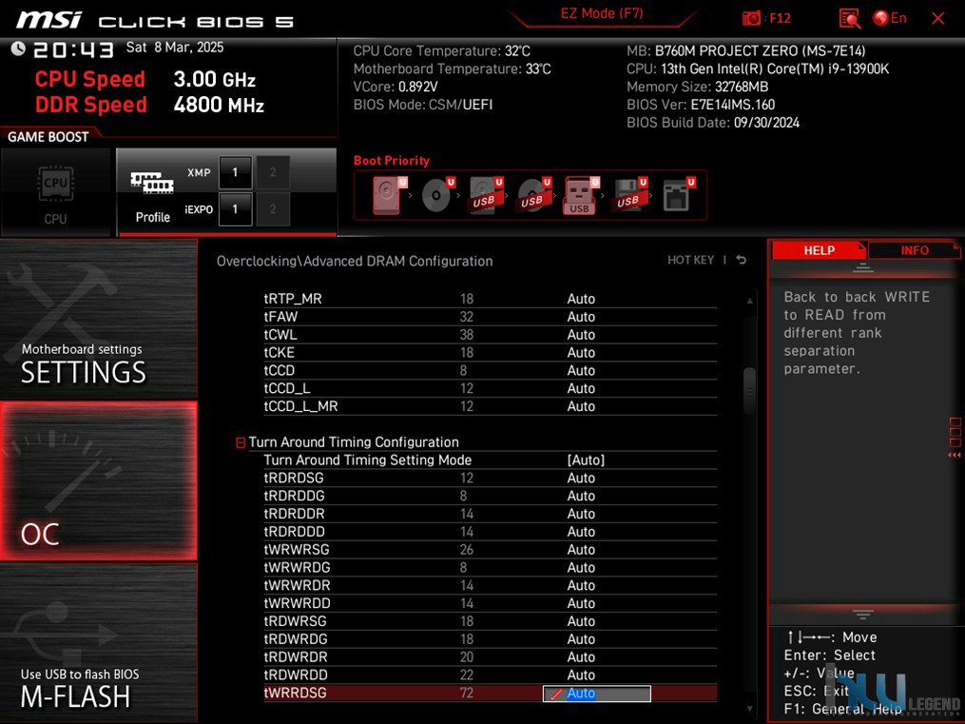The width and height of the screenshot is (965, 724).
Task: Enable XMP profile 1
Action: (235, 172)
